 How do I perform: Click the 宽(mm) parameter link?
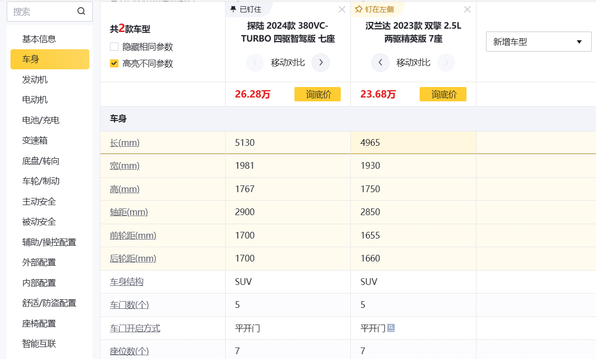(x=125, y=166)
